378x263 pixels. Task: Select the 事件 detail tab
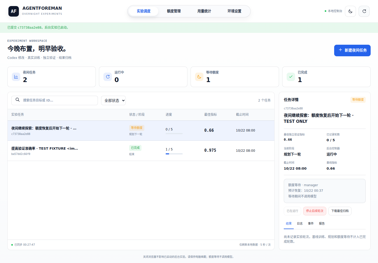tap(311, 224)
